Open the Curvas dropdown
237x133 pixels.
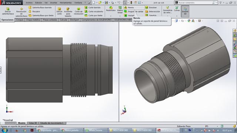click(x=177, y=16)
